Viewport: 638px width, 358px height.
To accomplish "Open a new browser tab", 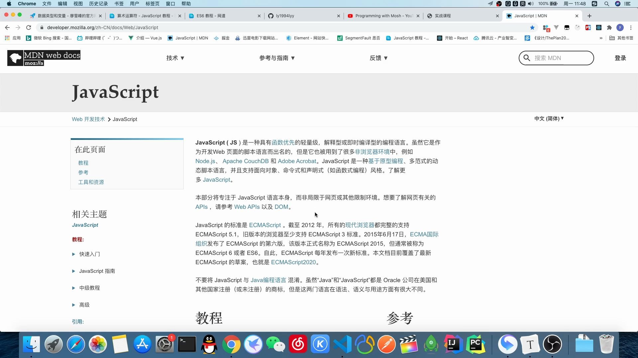I will click(x=589, y=16).
